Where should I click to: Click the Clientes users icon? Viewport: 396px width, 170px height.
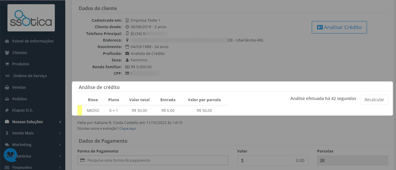pyautogui.click(x=7, y=53)
